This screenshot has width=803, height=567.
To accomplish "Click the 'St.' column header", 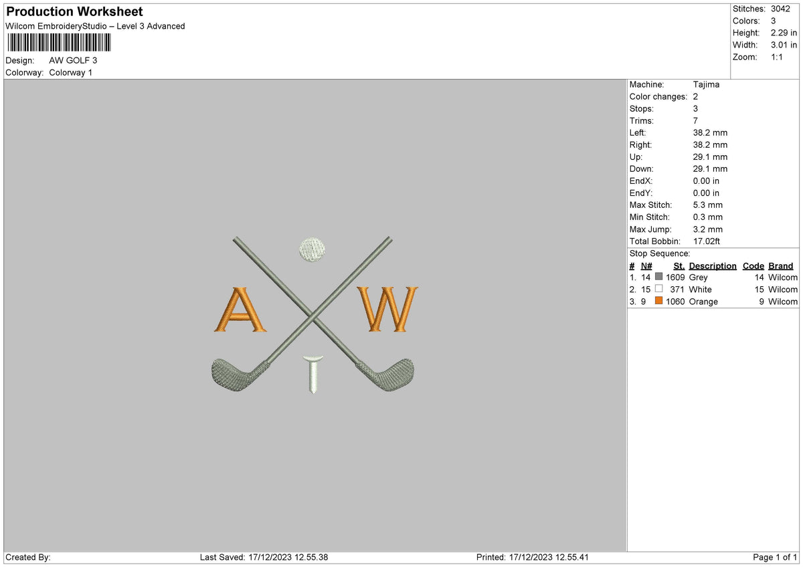I will (679, 265).
